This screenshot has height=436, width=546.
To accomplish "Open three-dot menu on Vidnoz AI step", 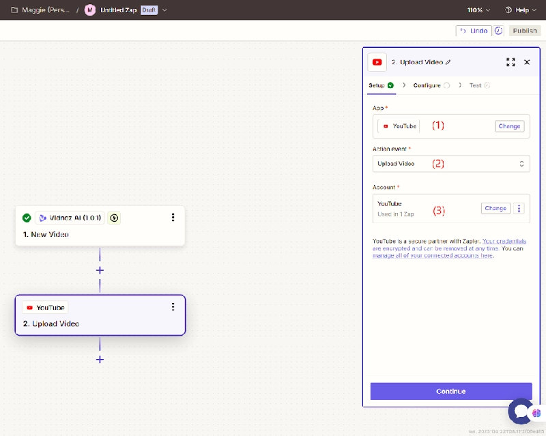I will click(x=173, y=218).
